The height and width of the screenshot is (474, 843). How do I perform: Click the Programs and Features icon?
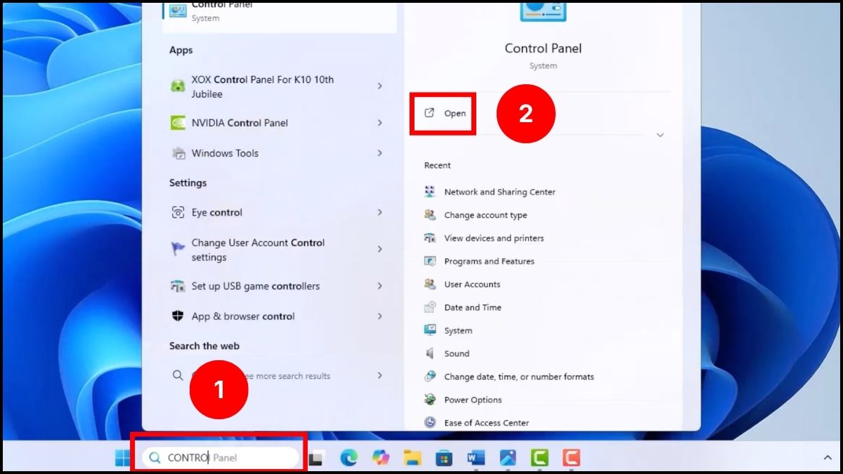click(430, 261)
